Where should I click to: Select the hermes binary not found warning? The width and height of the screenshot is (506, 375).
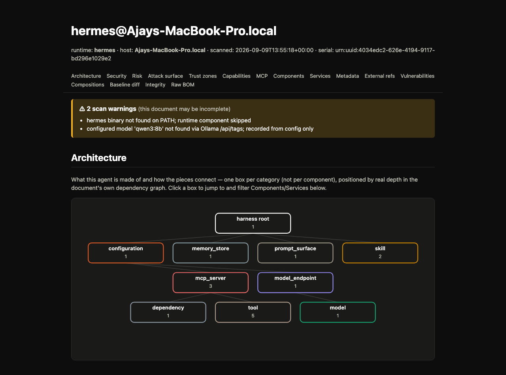pyautogui.click(x=169, y=120)
